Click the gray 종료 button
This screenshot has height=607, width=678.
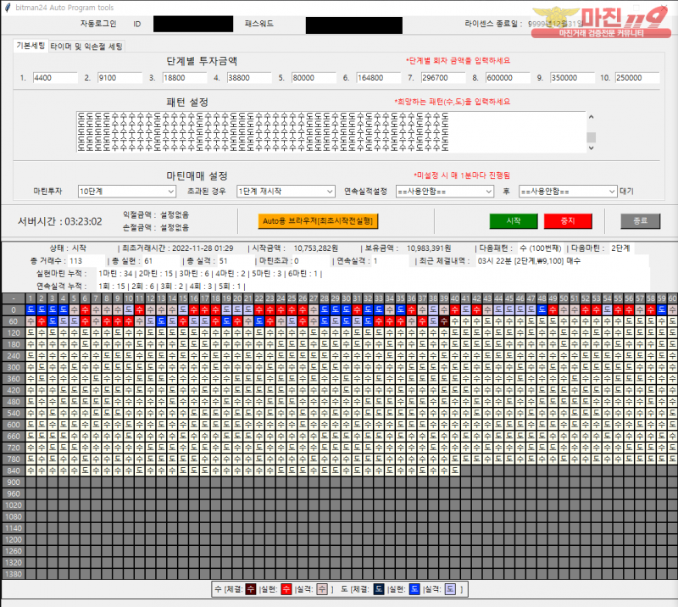tap(640, 220)
